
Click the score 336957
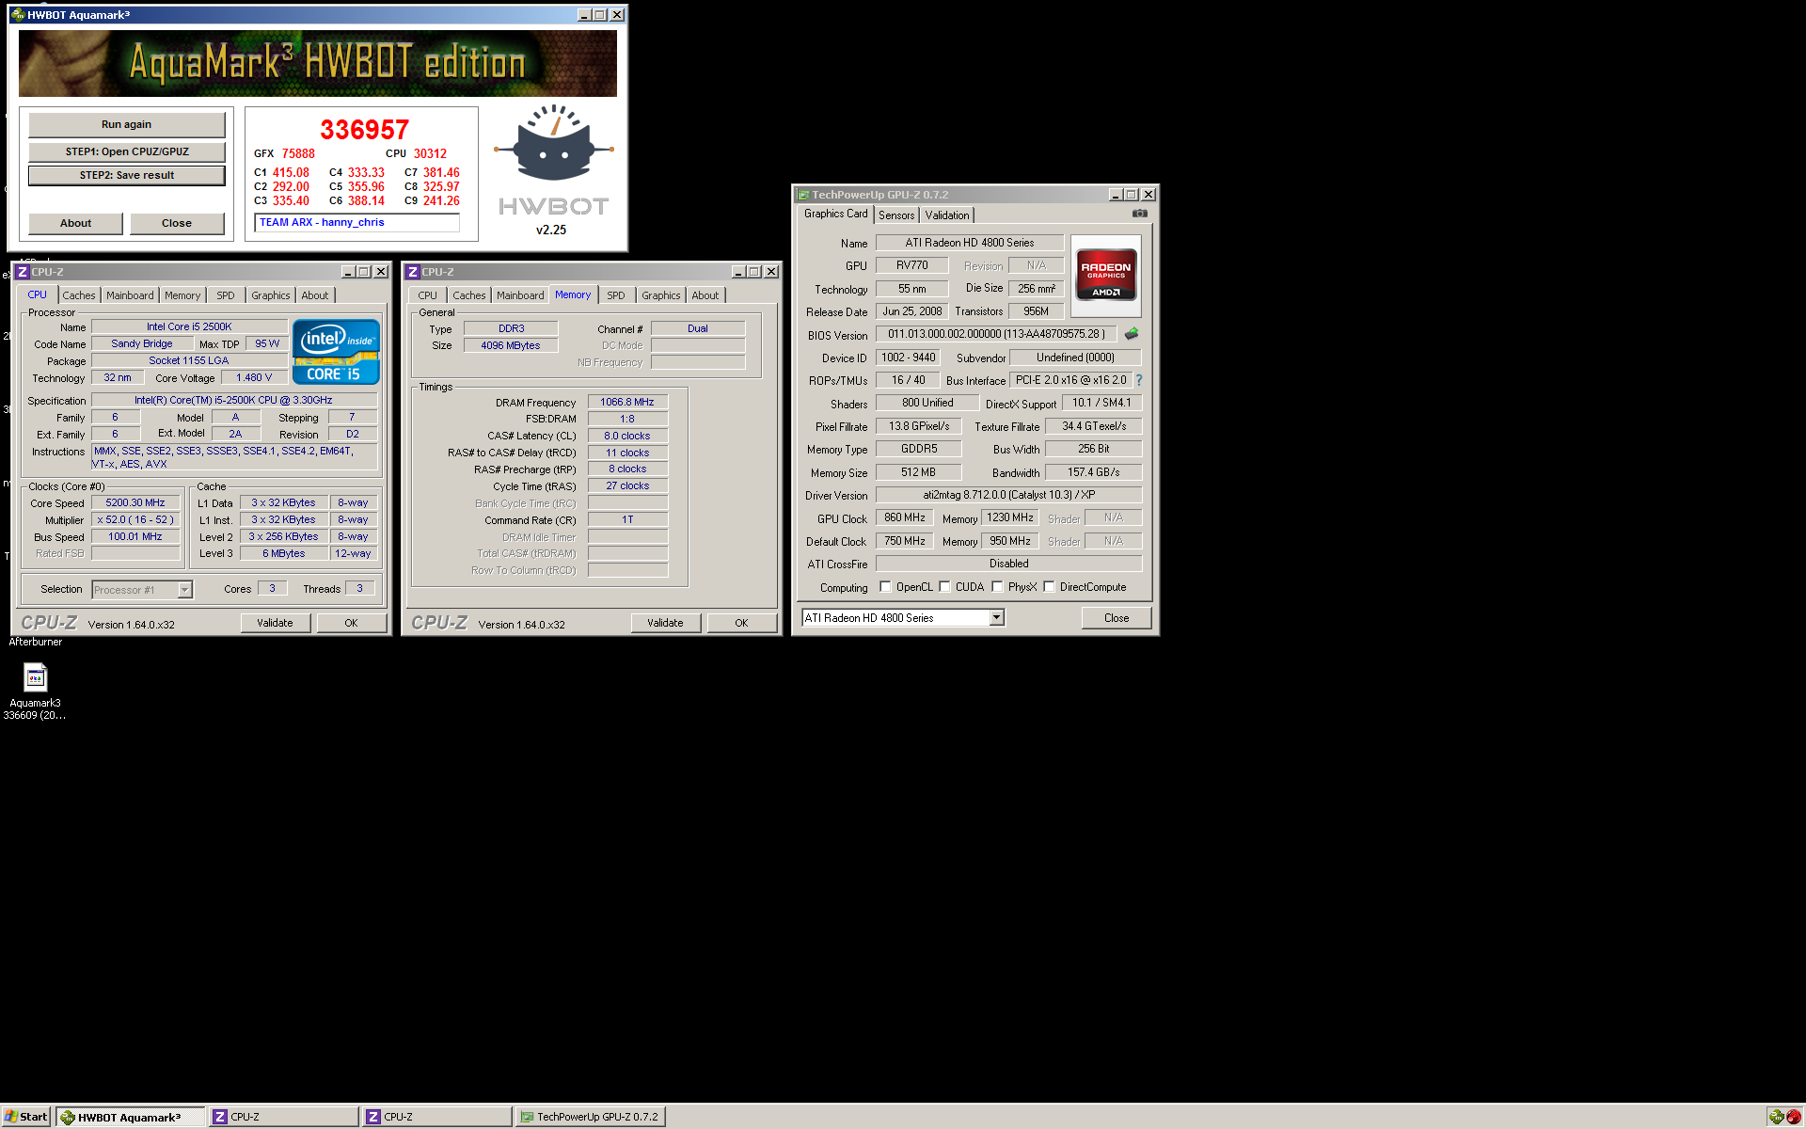(x=365, y=130)
